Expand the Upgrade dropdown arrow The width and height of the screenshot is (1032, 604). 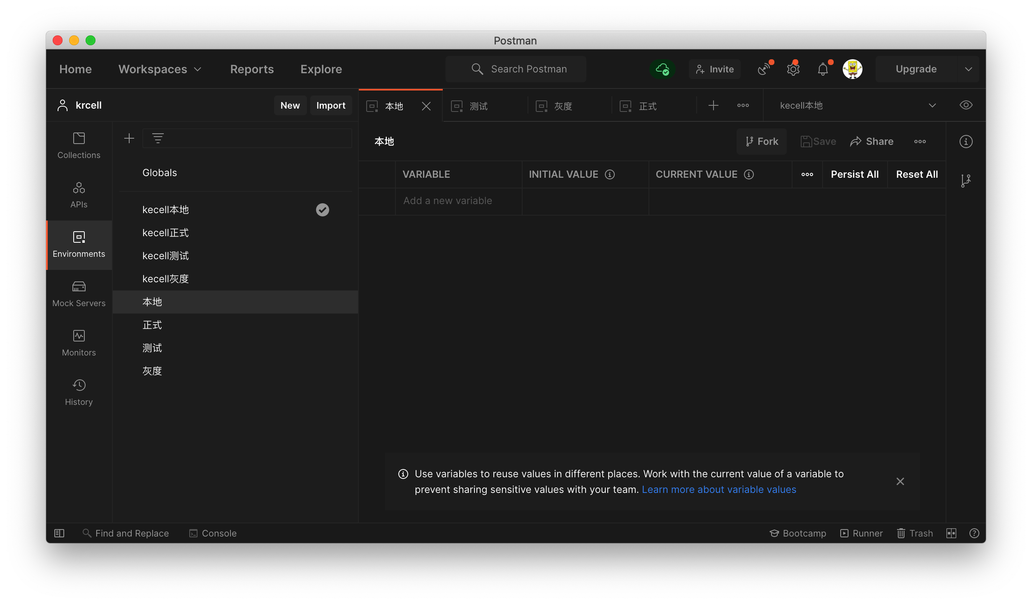(968, 69)
